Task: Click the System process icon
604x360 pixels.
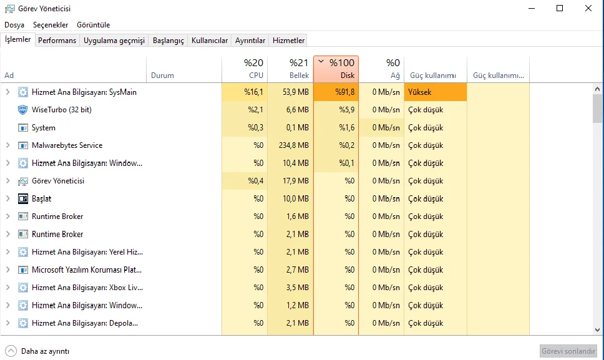Action: 23,128
